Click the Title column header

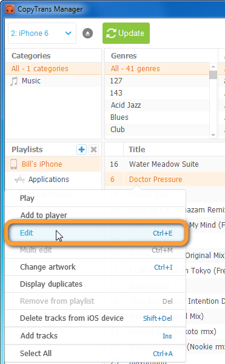pos(137,150)
